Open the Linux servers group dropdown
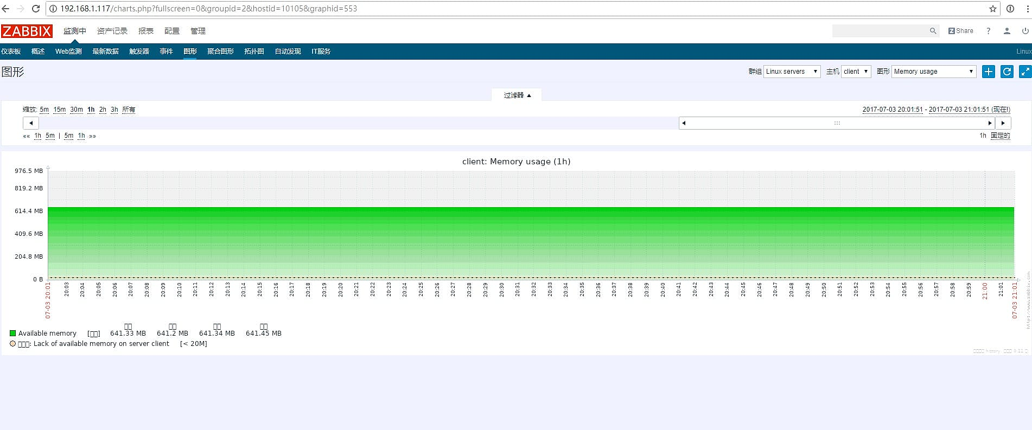Image resolution: width=1032 pixels, height=430 pixels. tap(792, 72)
